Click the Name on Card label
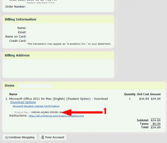 click(x=16, y=36)
